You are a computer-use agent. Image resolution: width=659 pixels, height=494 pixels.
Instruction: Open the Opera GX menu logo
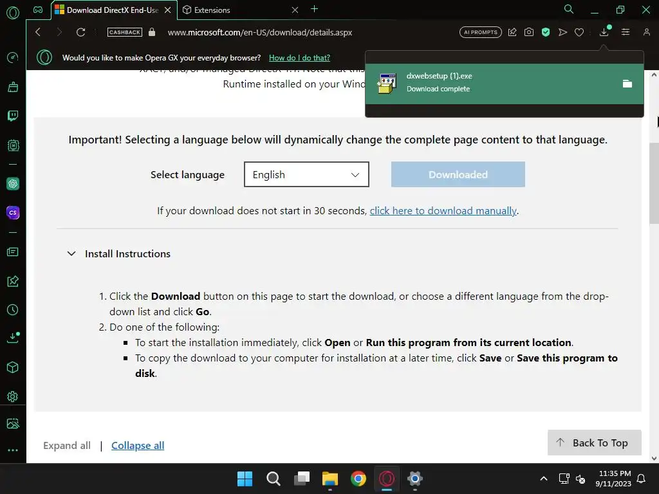[13, 13]
